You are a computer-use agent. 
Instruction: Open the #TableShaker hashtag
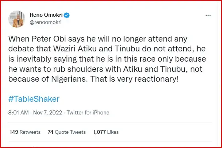coord(32,98)
